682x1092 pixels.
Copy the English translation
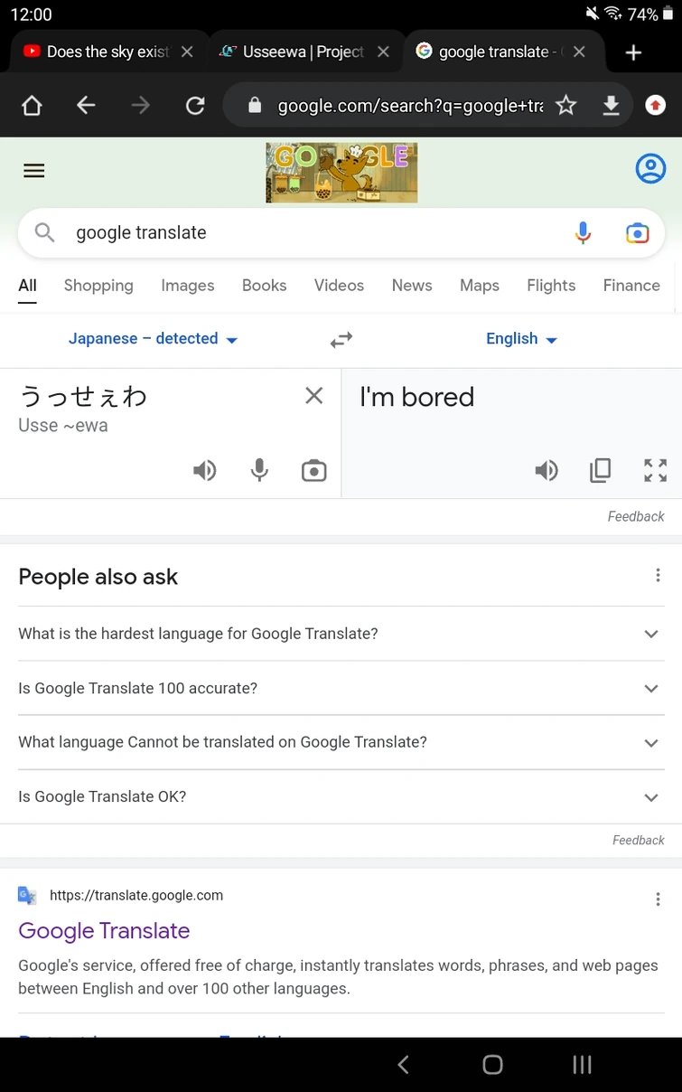tap(600, 470)
